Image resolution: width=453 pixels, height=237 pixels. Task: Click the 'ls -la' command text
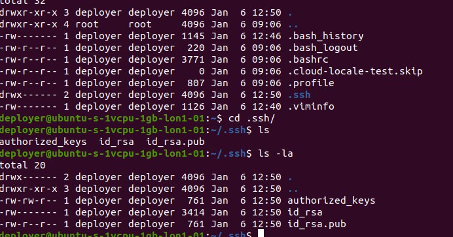click(x=276, y=153)
